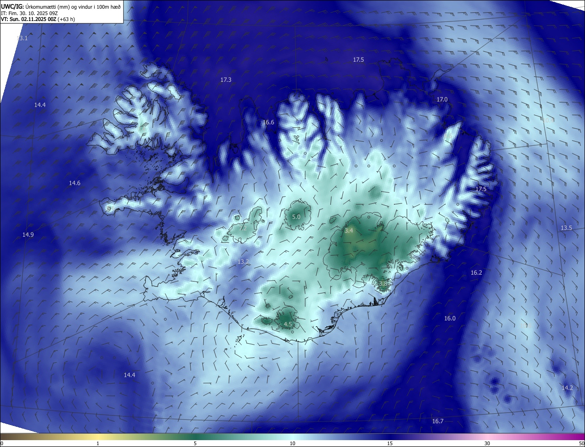
Task: Click the map value '16.6'
Action: click(268, 122)
